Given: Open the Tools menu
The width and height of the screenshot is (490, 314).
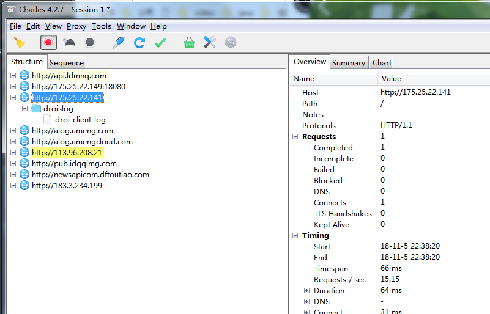Looking at the screenshot, I should pyautogui.click(x=102, y=26).
